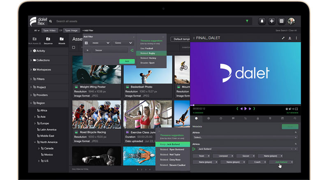Open the Athlete Select... dropdown
Image resolution: width=329 pixels, height=180 pixels.
pyautogui.click(x=245, y=137)
